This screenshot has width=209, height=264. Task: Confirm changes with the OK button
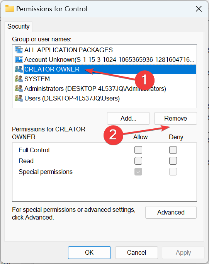pos(89,252)
